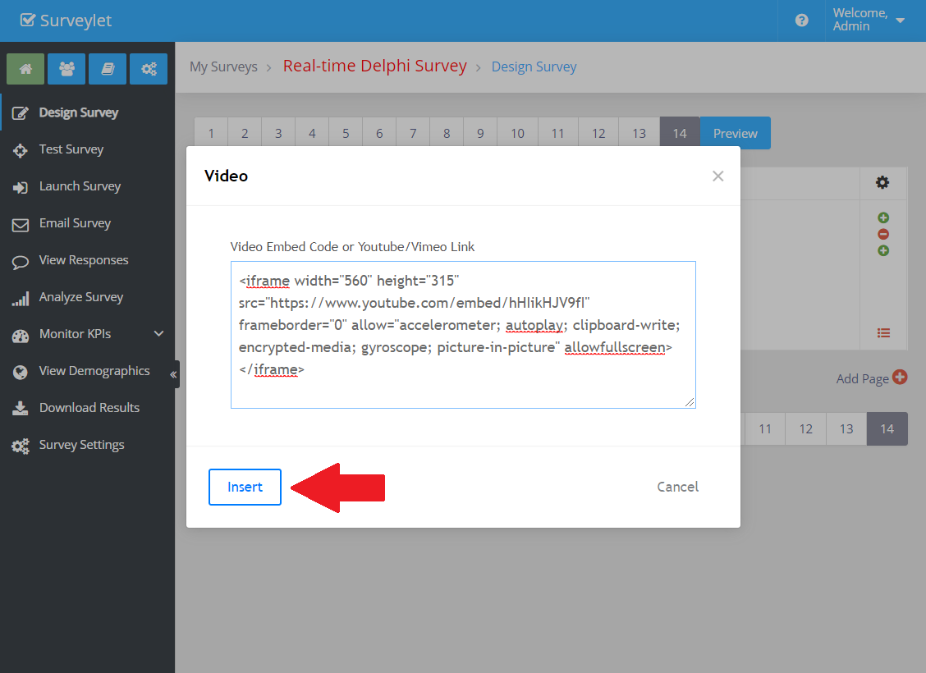
Task: Open the Welcome Admin dropdown
Action: [869, 21]
